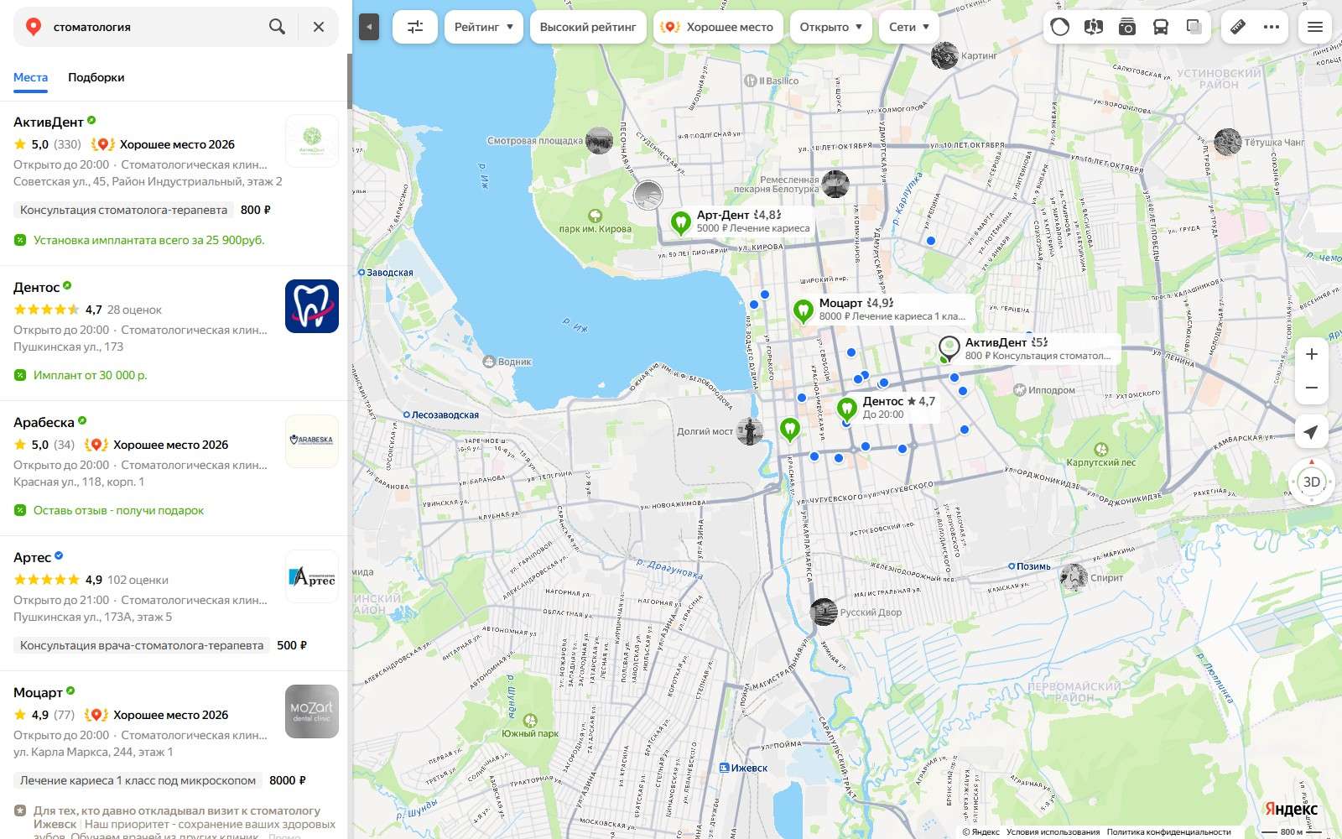Switch to the Подборки tab
The height and width of the screenshot is (839, 1342).
pyautogui.click(x=96, y=77)
